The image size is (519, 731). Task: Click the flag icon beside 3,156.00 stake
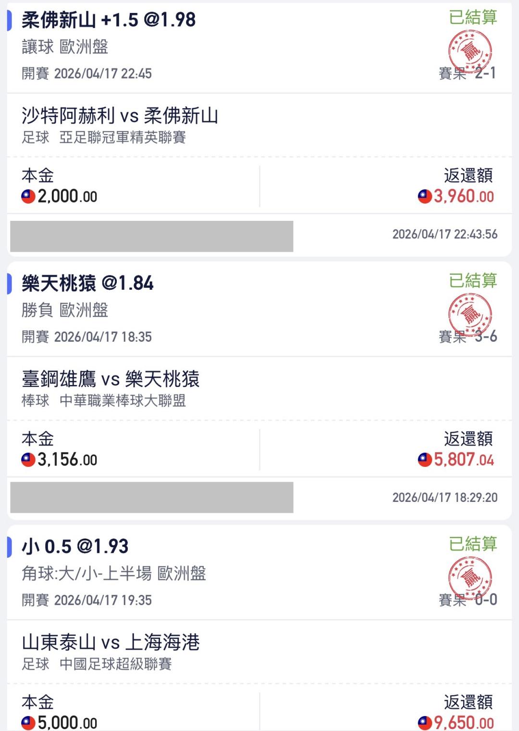[x=28, y=460]
